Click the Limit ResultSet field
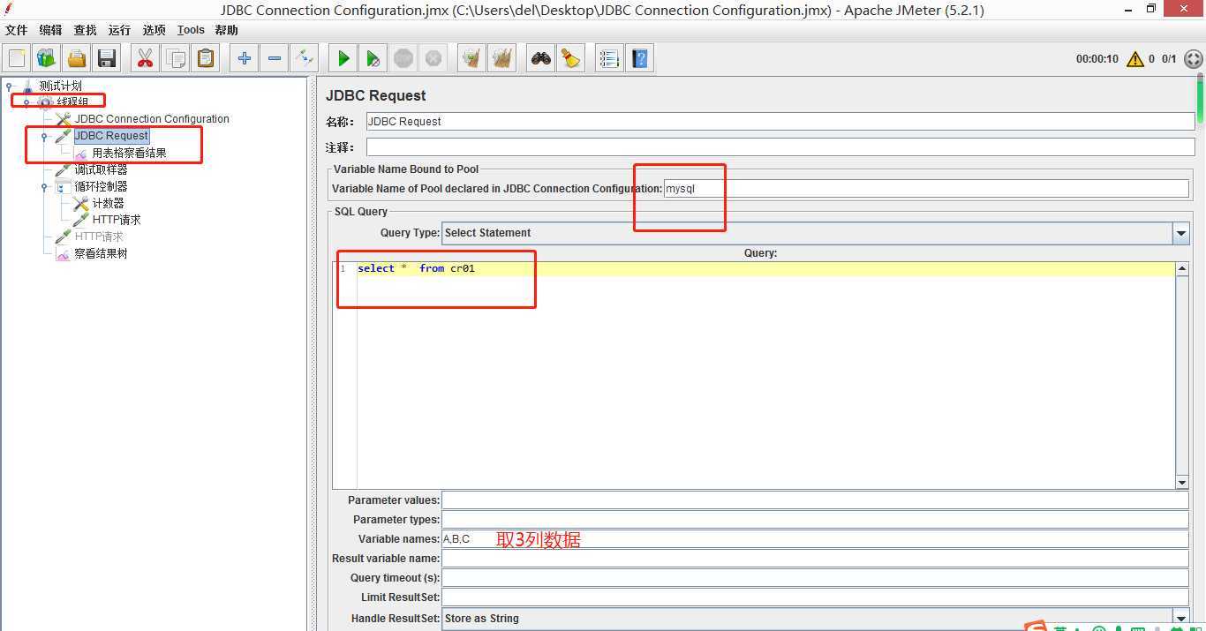Screen dimensions: 1206x631 [x=815, y=597]
